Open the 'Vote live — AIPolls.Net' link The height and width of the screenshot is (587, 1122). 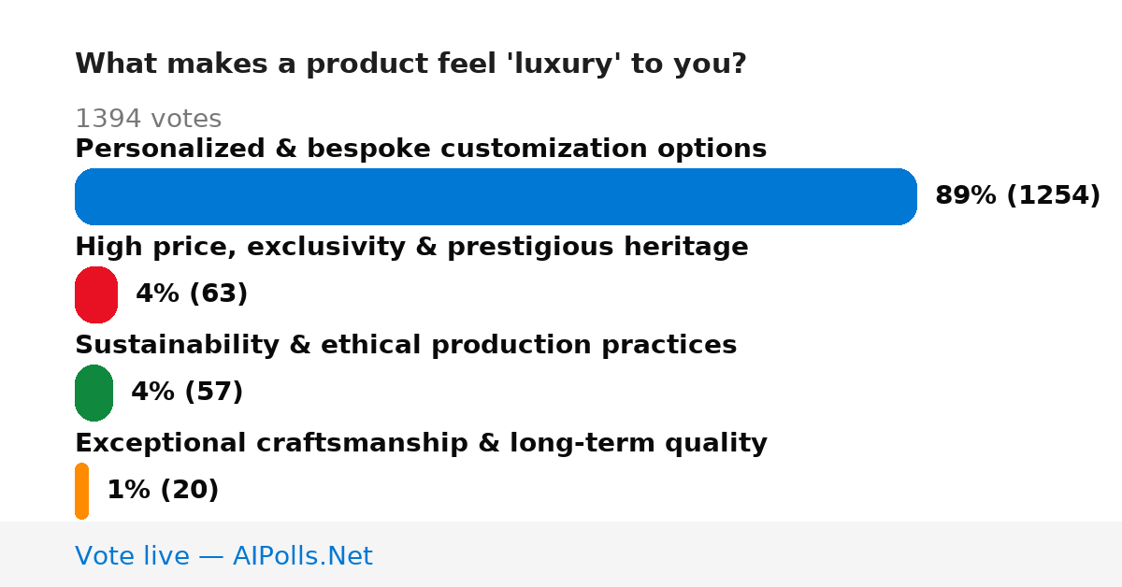coord(223,556)
